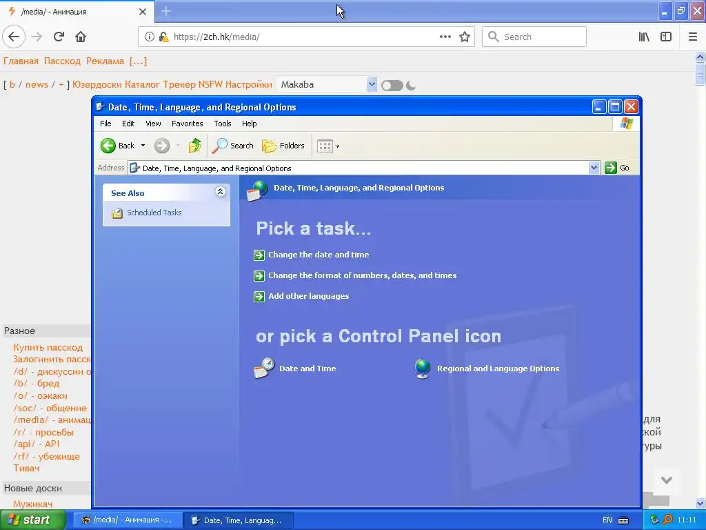
Task: Click the Go button beside Address bar
Action: point(617,168)
